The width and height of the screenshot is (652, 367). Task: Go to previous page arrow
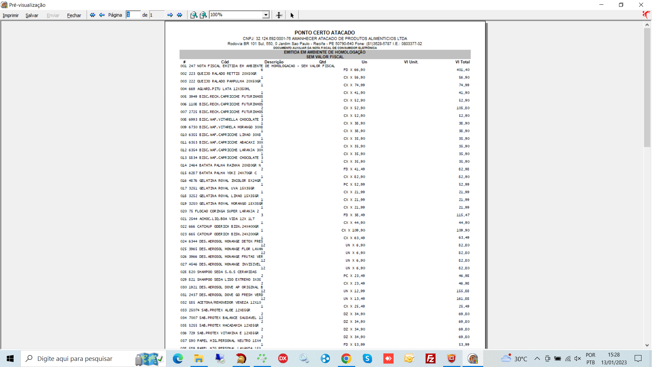(102, 15)
